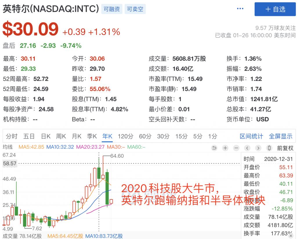297x239 pixels.
Task: Click the current price $30.09
Action: click(x=30, y=29)
